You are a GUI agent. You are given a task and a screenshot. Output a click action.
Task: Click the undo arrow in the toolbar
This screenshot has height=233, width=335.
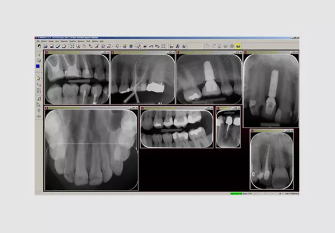[x=151, y=46]
